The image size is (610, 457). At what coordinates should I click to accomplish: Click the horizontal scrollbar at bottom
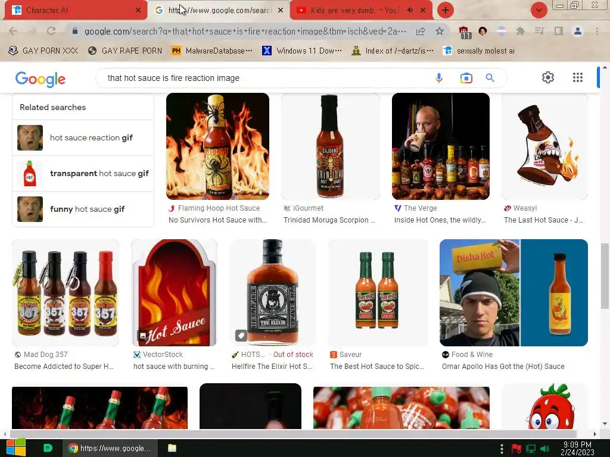pos(294,434)
